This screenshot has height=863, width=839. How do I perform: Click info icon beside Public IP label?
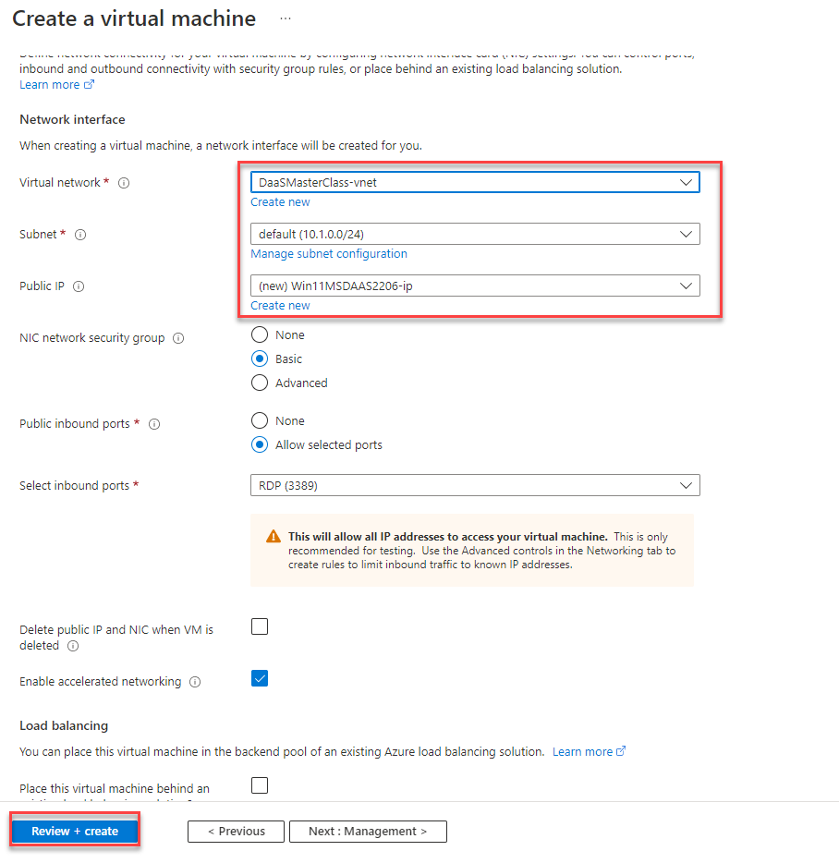tap(79, 286)
